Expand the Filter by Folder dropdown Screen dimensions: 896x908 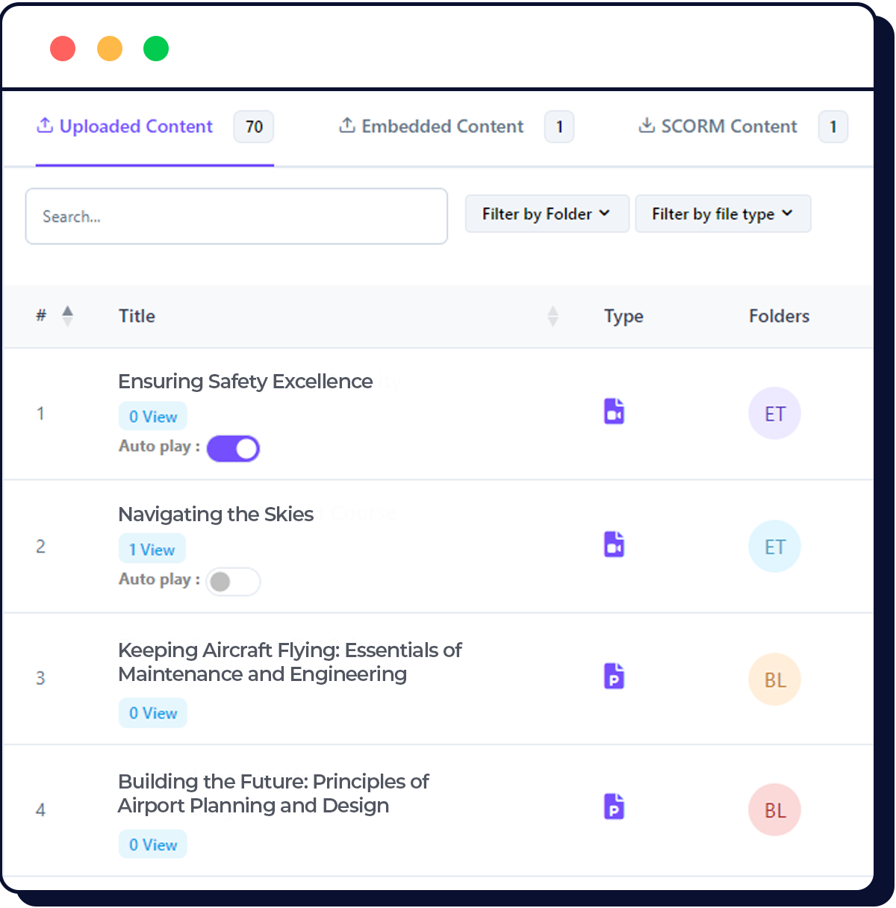pyautogui.click(x=547, y=214)
